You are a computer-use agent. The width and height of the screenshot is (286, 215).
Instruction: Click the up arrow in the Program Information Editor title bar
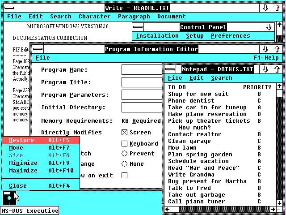(277, 49)
